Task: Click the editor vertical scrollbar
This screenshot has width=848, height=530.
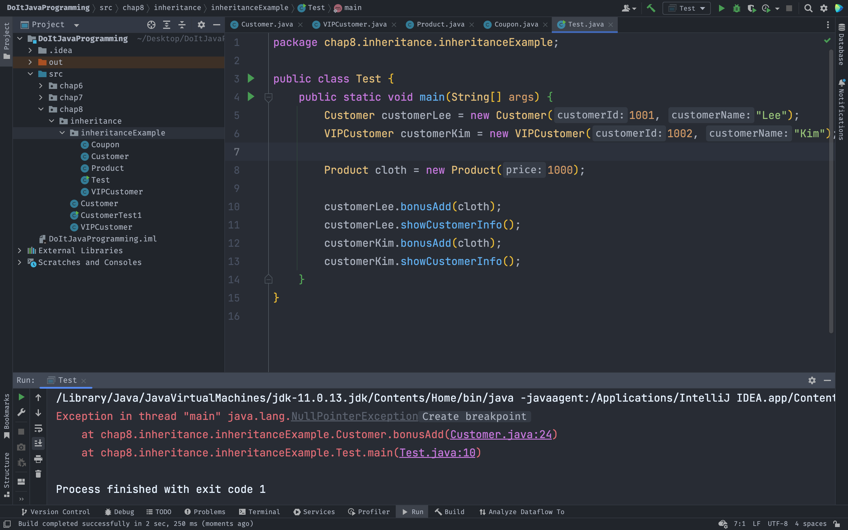Action: tap(831, 189)
